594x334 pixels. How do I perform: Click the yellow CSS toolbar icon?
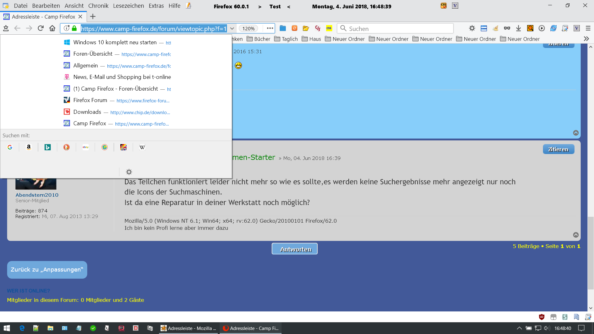point(329,28)
